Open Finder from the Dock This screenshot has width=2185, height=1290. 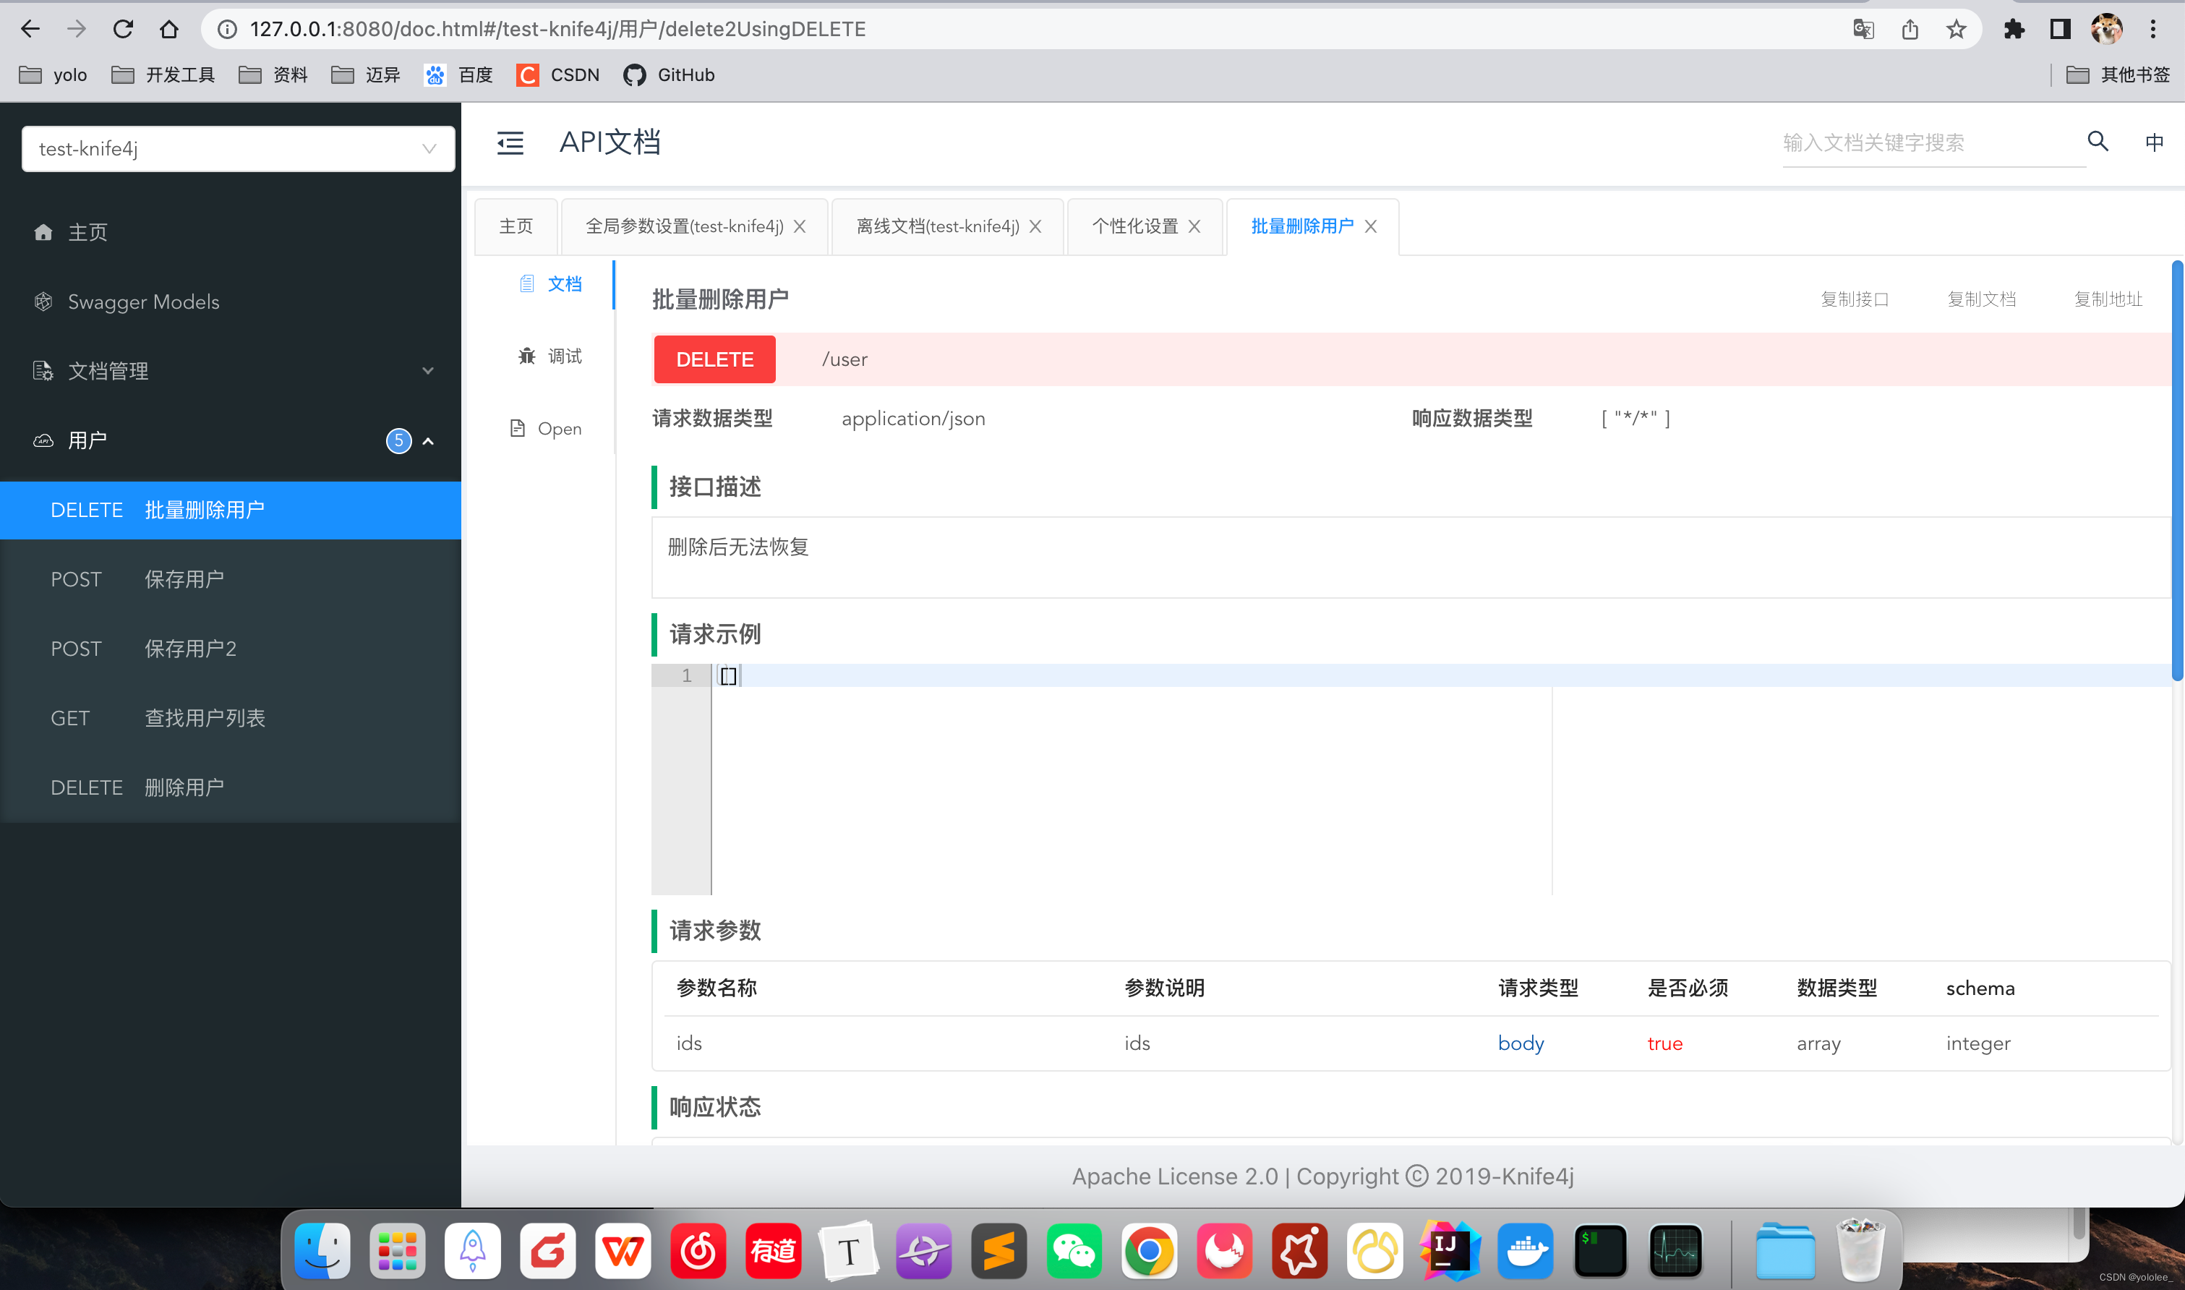[322, 1251]
